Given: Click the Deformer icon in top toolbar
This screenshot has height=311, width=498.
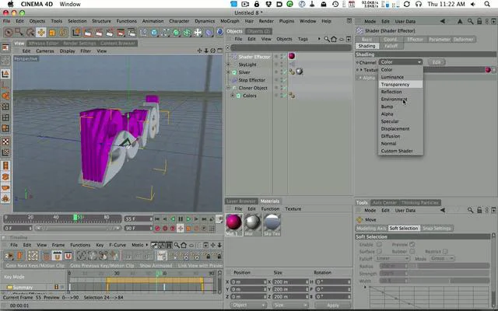Looking at the screenshot, I should tap(209, 33).
